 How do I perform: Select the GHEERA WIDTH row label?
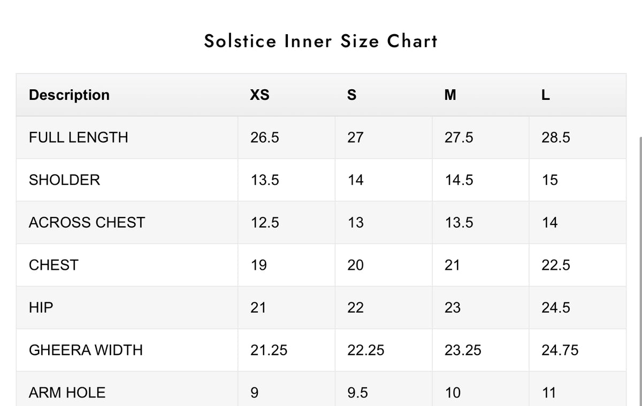coord(86,350)
